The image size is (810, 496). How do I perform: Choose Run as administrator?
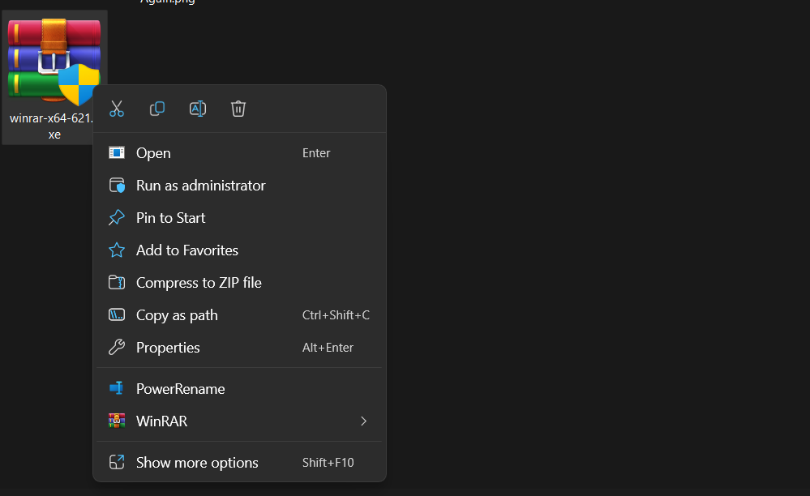pos(200,185)
